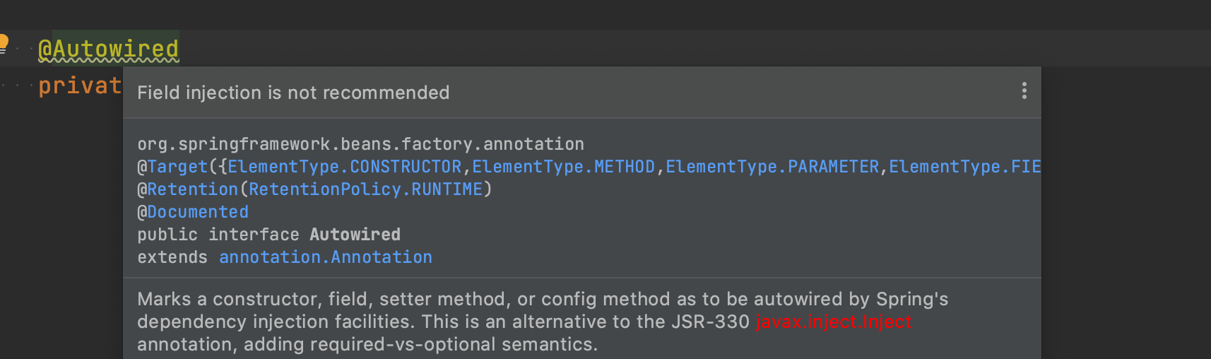The width and height of the screenshot is (1211, 359).
Task: Click the 'public interface' declaration text
Action: pos(218,235)
